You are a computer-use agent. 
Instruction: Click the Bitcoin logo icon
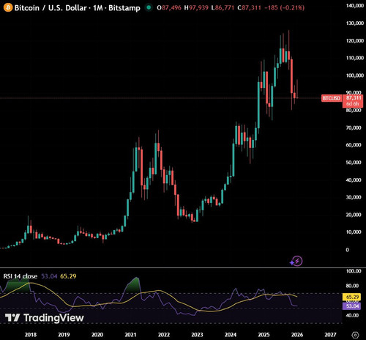(8, 7)
